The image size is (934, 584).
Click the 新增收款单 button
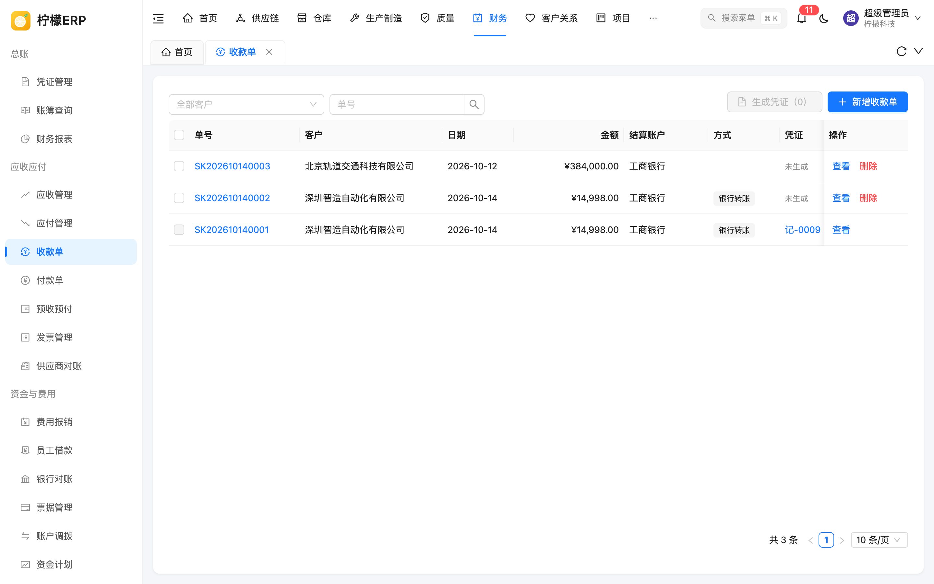pos(868,102)
